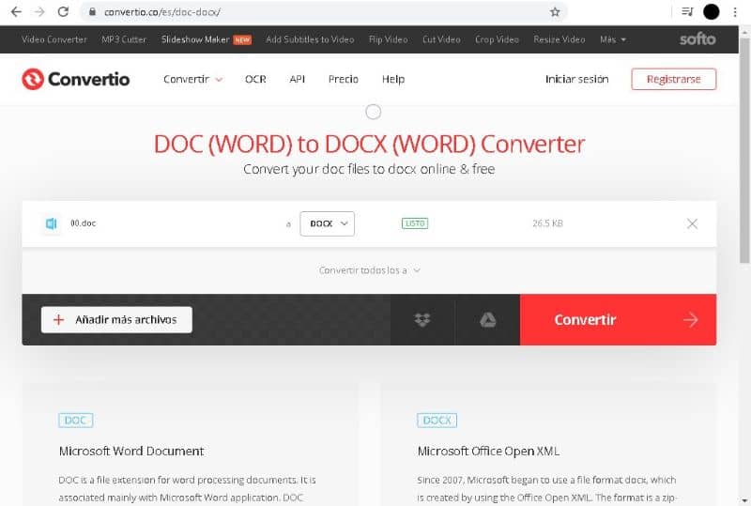
Task: Open Cut Video tool link
Action: point(441,39)
